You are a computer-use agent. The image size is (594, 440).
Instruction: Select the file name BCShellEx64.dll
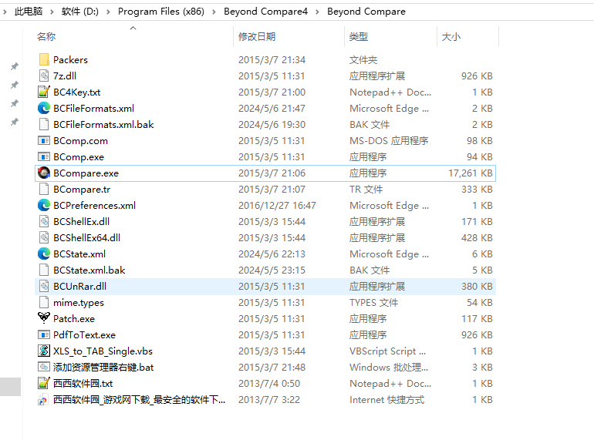[86, 238]
